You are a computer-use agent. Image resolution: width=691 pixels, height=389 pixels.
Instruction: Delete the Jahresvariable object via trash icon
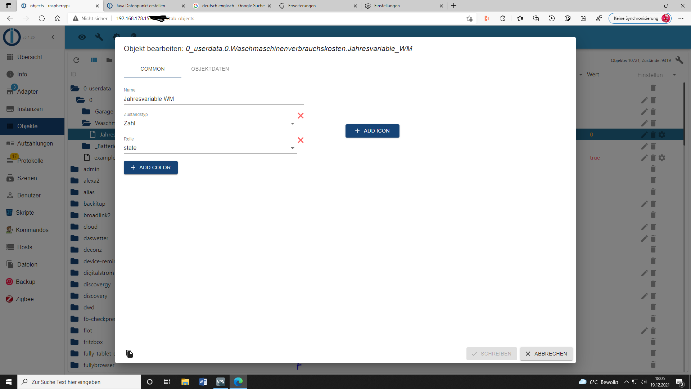(653, 135)
